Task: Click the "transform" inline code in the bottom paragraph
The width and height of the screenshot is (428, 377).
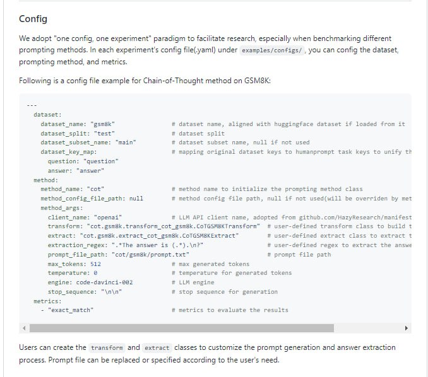Action: (107, 347)
